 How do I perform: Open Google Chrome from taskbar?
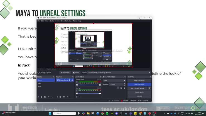pyautogui.click(x=102, y=113)
